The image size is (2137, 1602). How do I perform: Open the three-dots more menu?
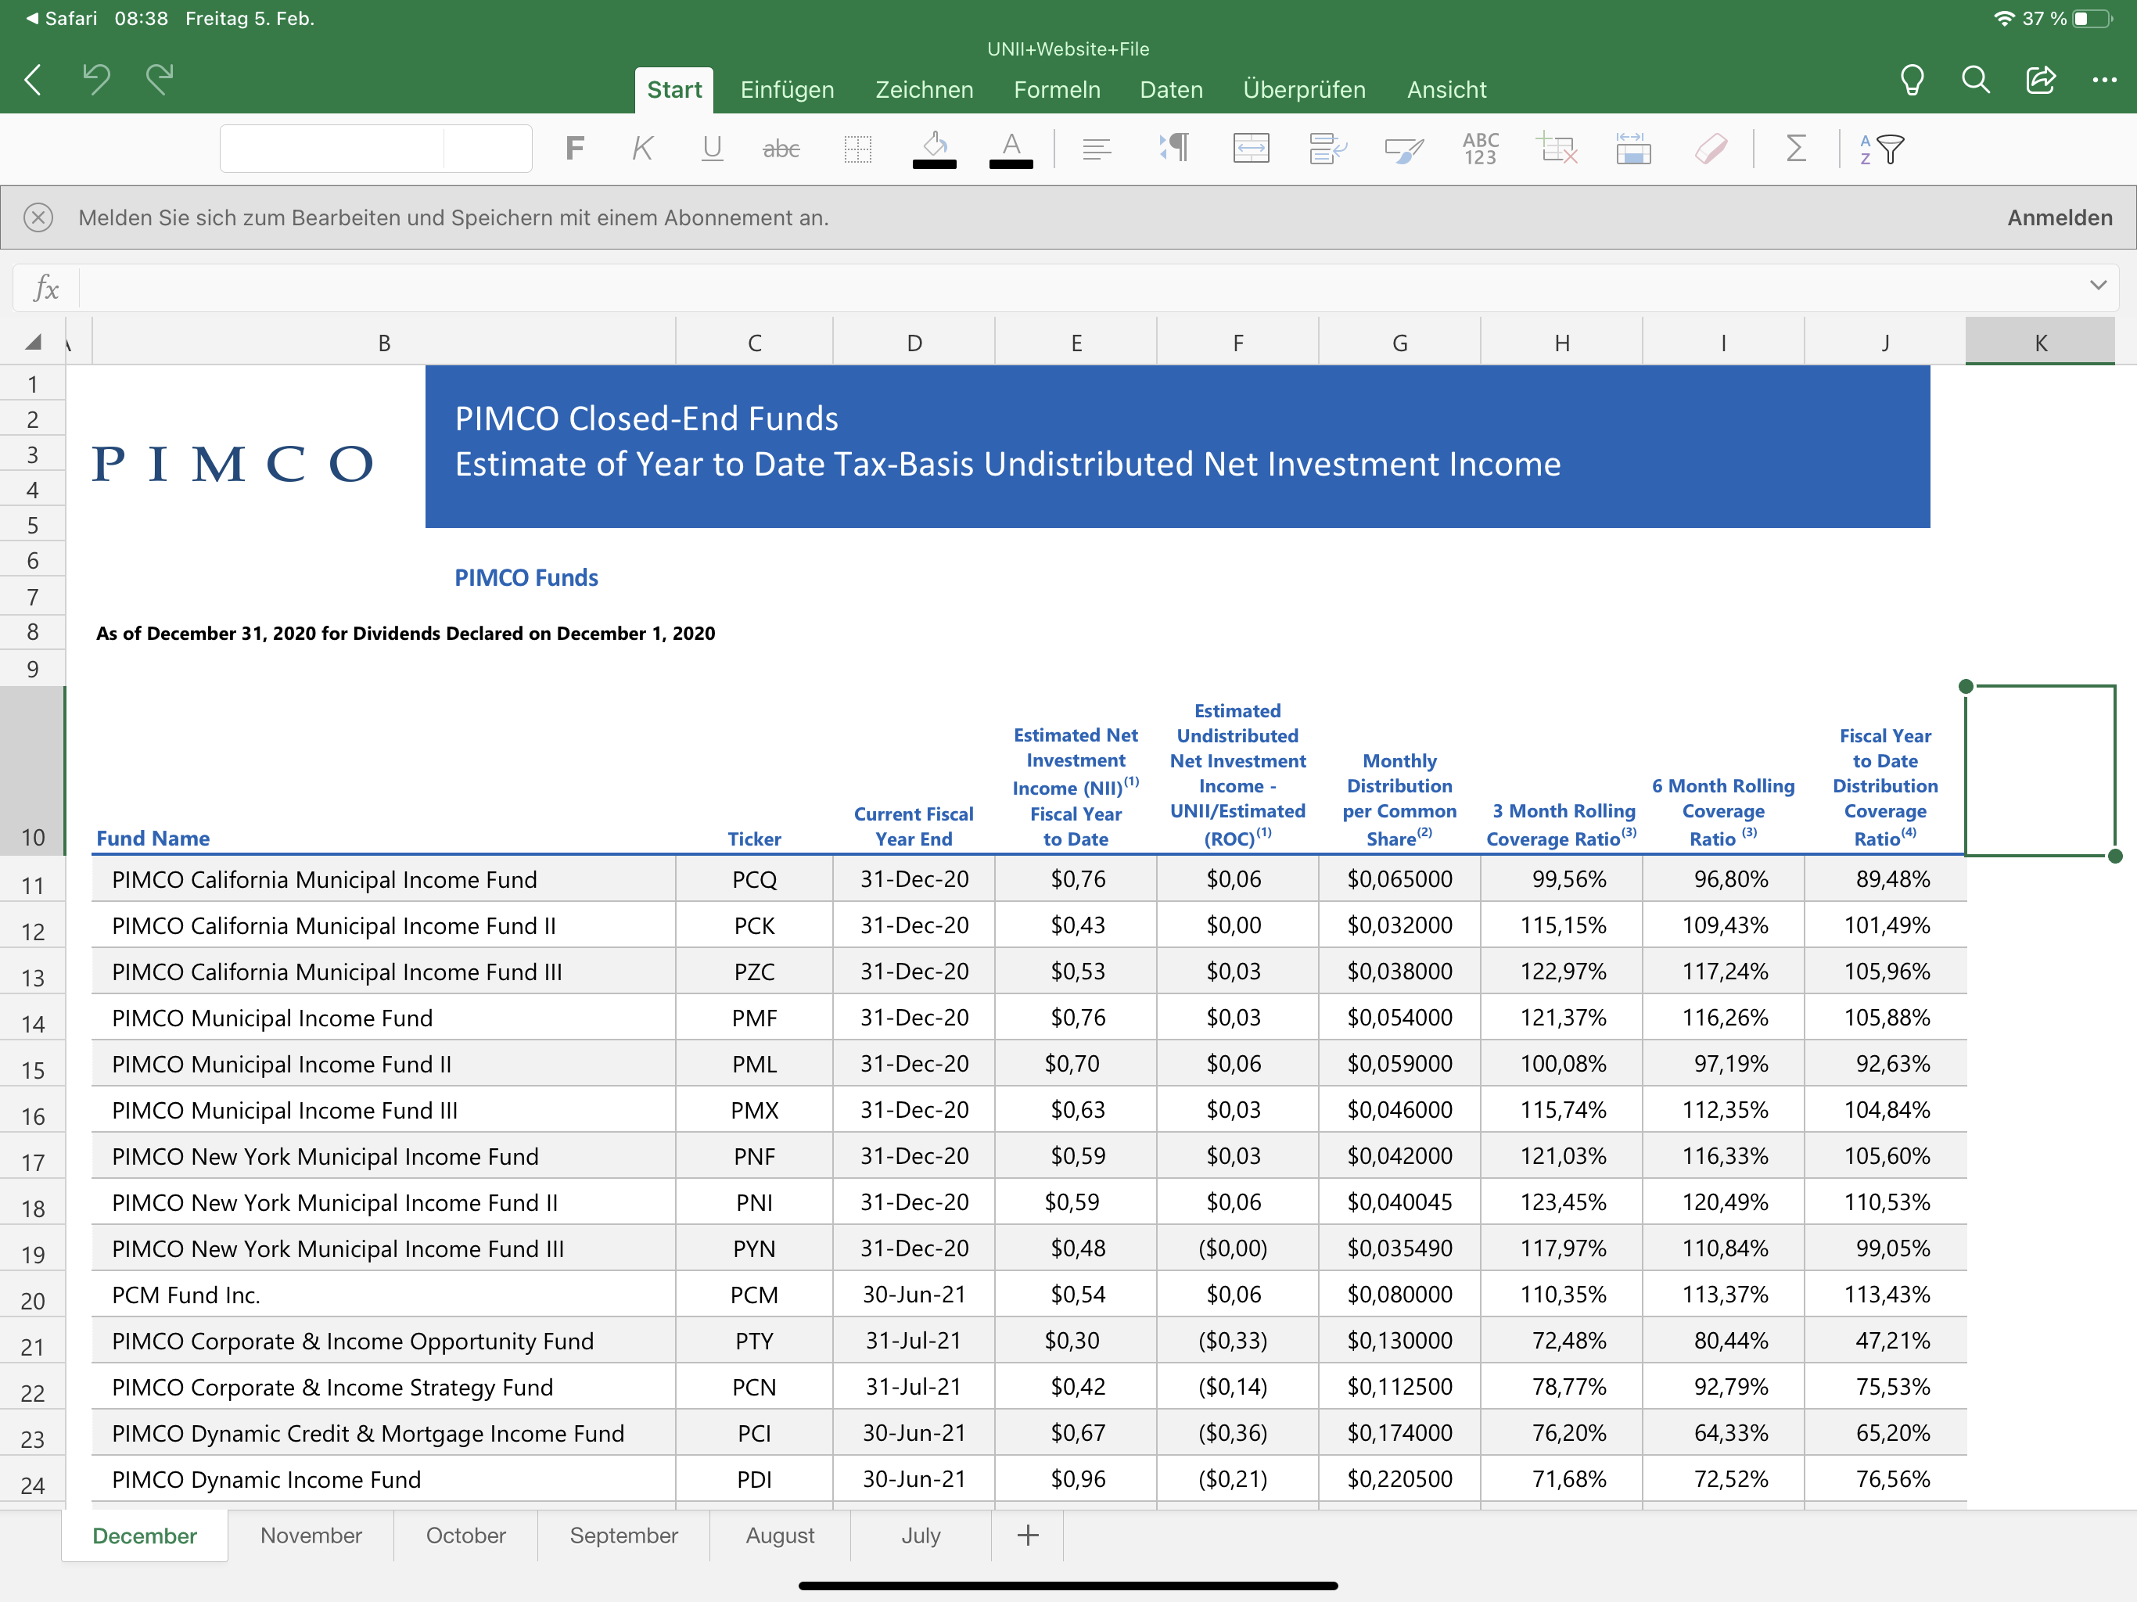[2104, 81]
